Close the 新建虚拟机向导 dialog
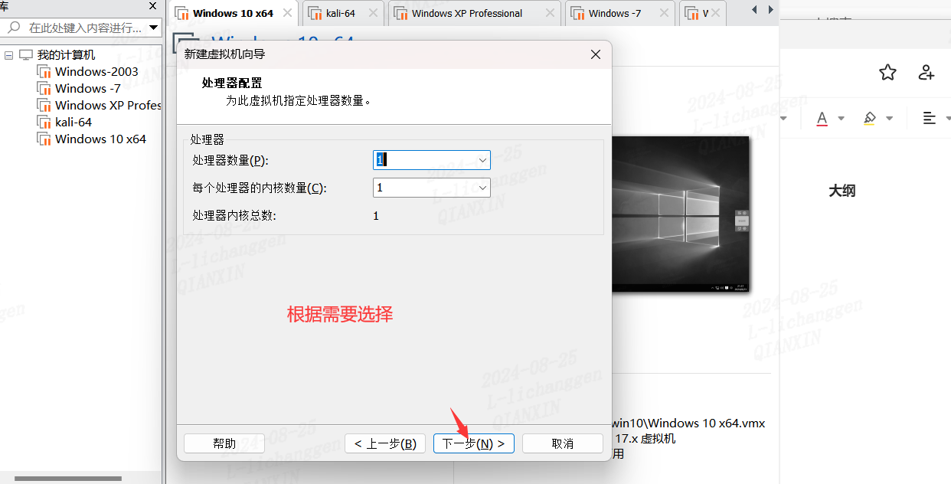Viewport: 951px width, 484px height. tap(596, 54)
